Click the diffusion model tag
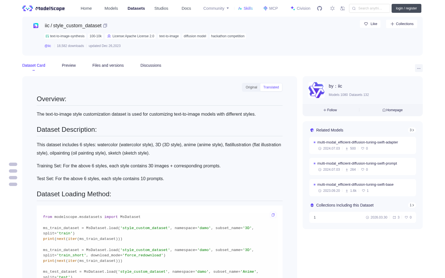The height and width of the screenshot is (278, 445). [x=195, y=36]
